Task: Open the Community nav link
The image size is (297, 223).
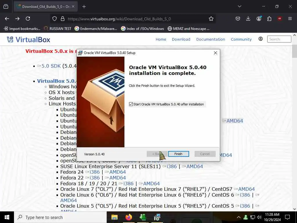Action: pyautogui.click(x=241, y=39)
